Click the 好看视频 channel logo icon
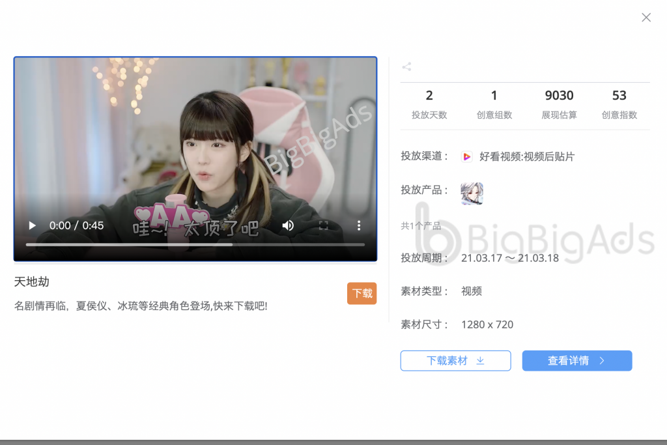 click(466, 156)
